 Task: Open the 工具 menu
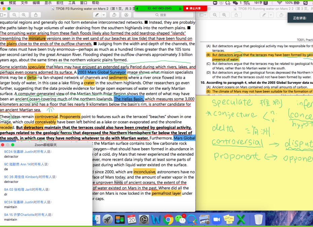(72, 3)
